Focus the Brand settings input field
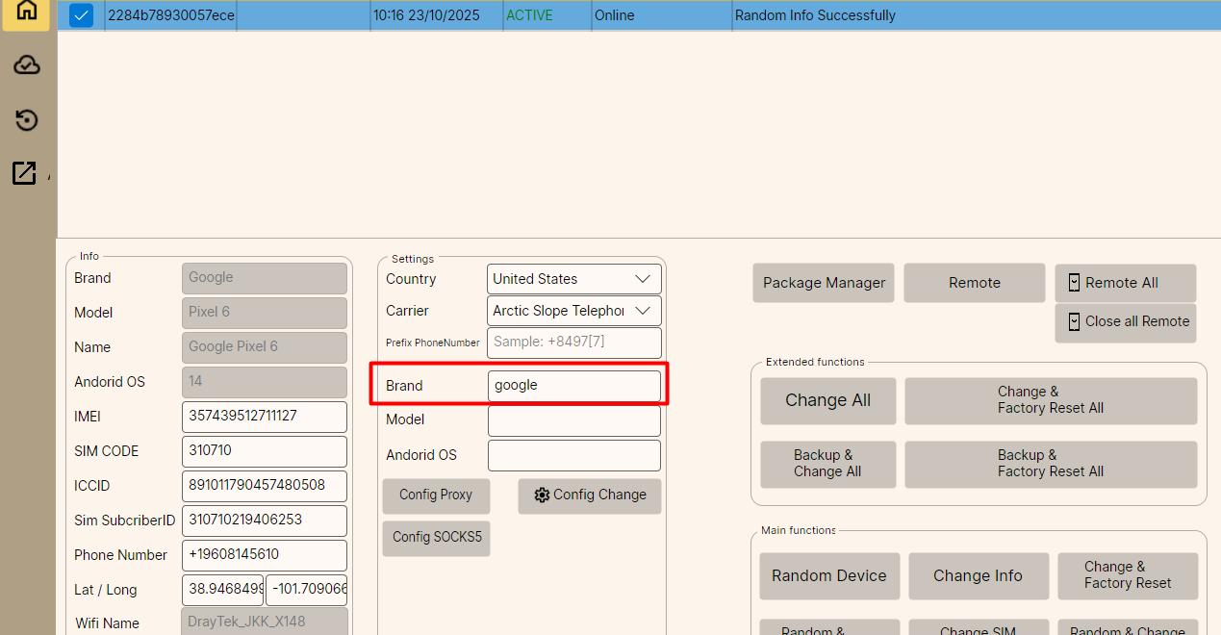The image size is (1221, 635). [573, 386]
